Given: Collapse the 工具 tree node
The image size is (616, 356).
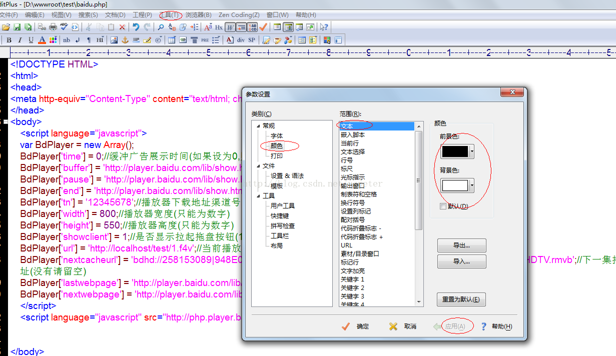Looking at the screenshot, I should (x=259, y=195).
